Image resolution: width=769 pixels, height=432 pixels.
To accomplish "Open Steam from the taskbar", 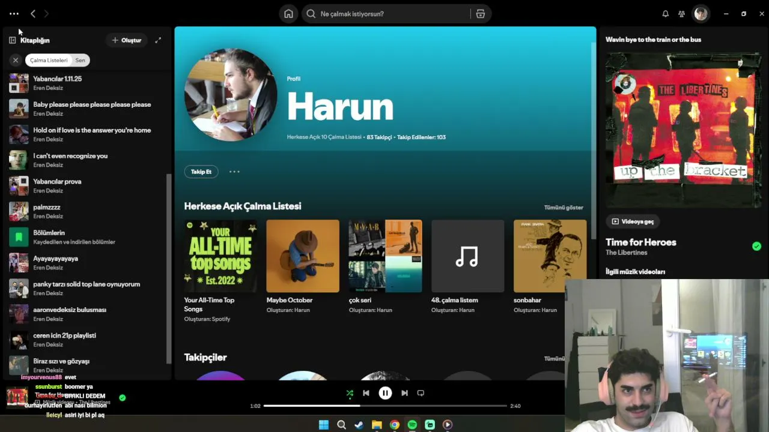I will pos(359,425).
